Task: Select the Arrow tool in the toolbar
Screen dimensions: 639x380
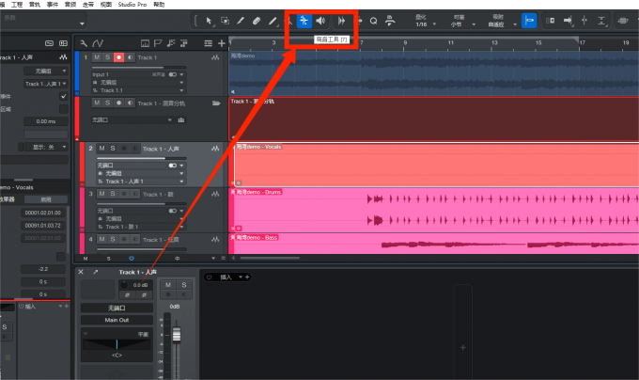Action: coord(209,21)
